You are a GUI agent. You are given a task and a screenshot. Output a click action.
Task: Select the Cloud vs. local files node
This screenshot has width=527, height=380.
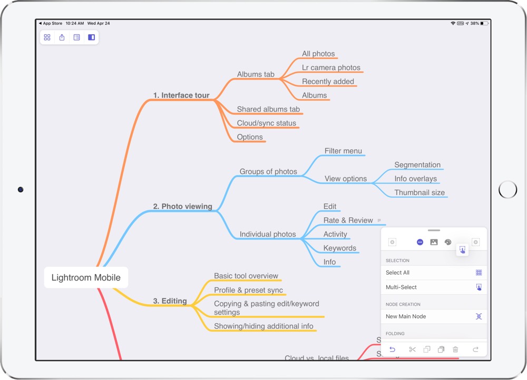[317, 358]
